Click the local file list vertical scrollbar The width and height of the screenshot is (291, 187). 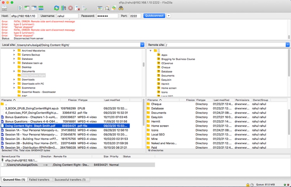click(143, 124)
